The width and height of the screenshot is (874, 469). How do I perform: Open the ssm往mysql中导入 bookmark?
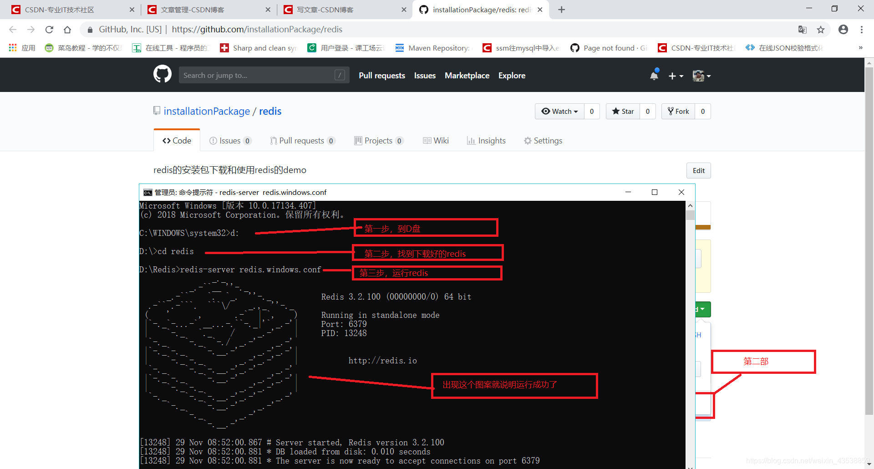[x=521, y=48]
